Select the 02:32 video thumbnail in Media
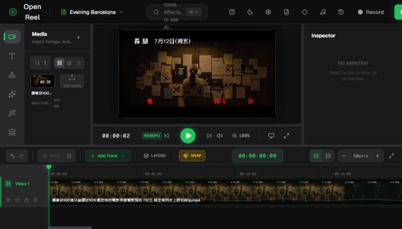The width and height of the screenshot is (402, 229). click(43, 81)
